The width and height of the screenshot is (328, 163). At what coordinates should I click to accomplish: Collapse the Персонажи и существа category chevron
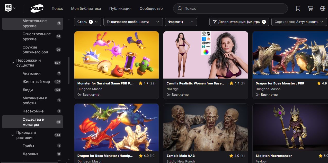point(13,63)
